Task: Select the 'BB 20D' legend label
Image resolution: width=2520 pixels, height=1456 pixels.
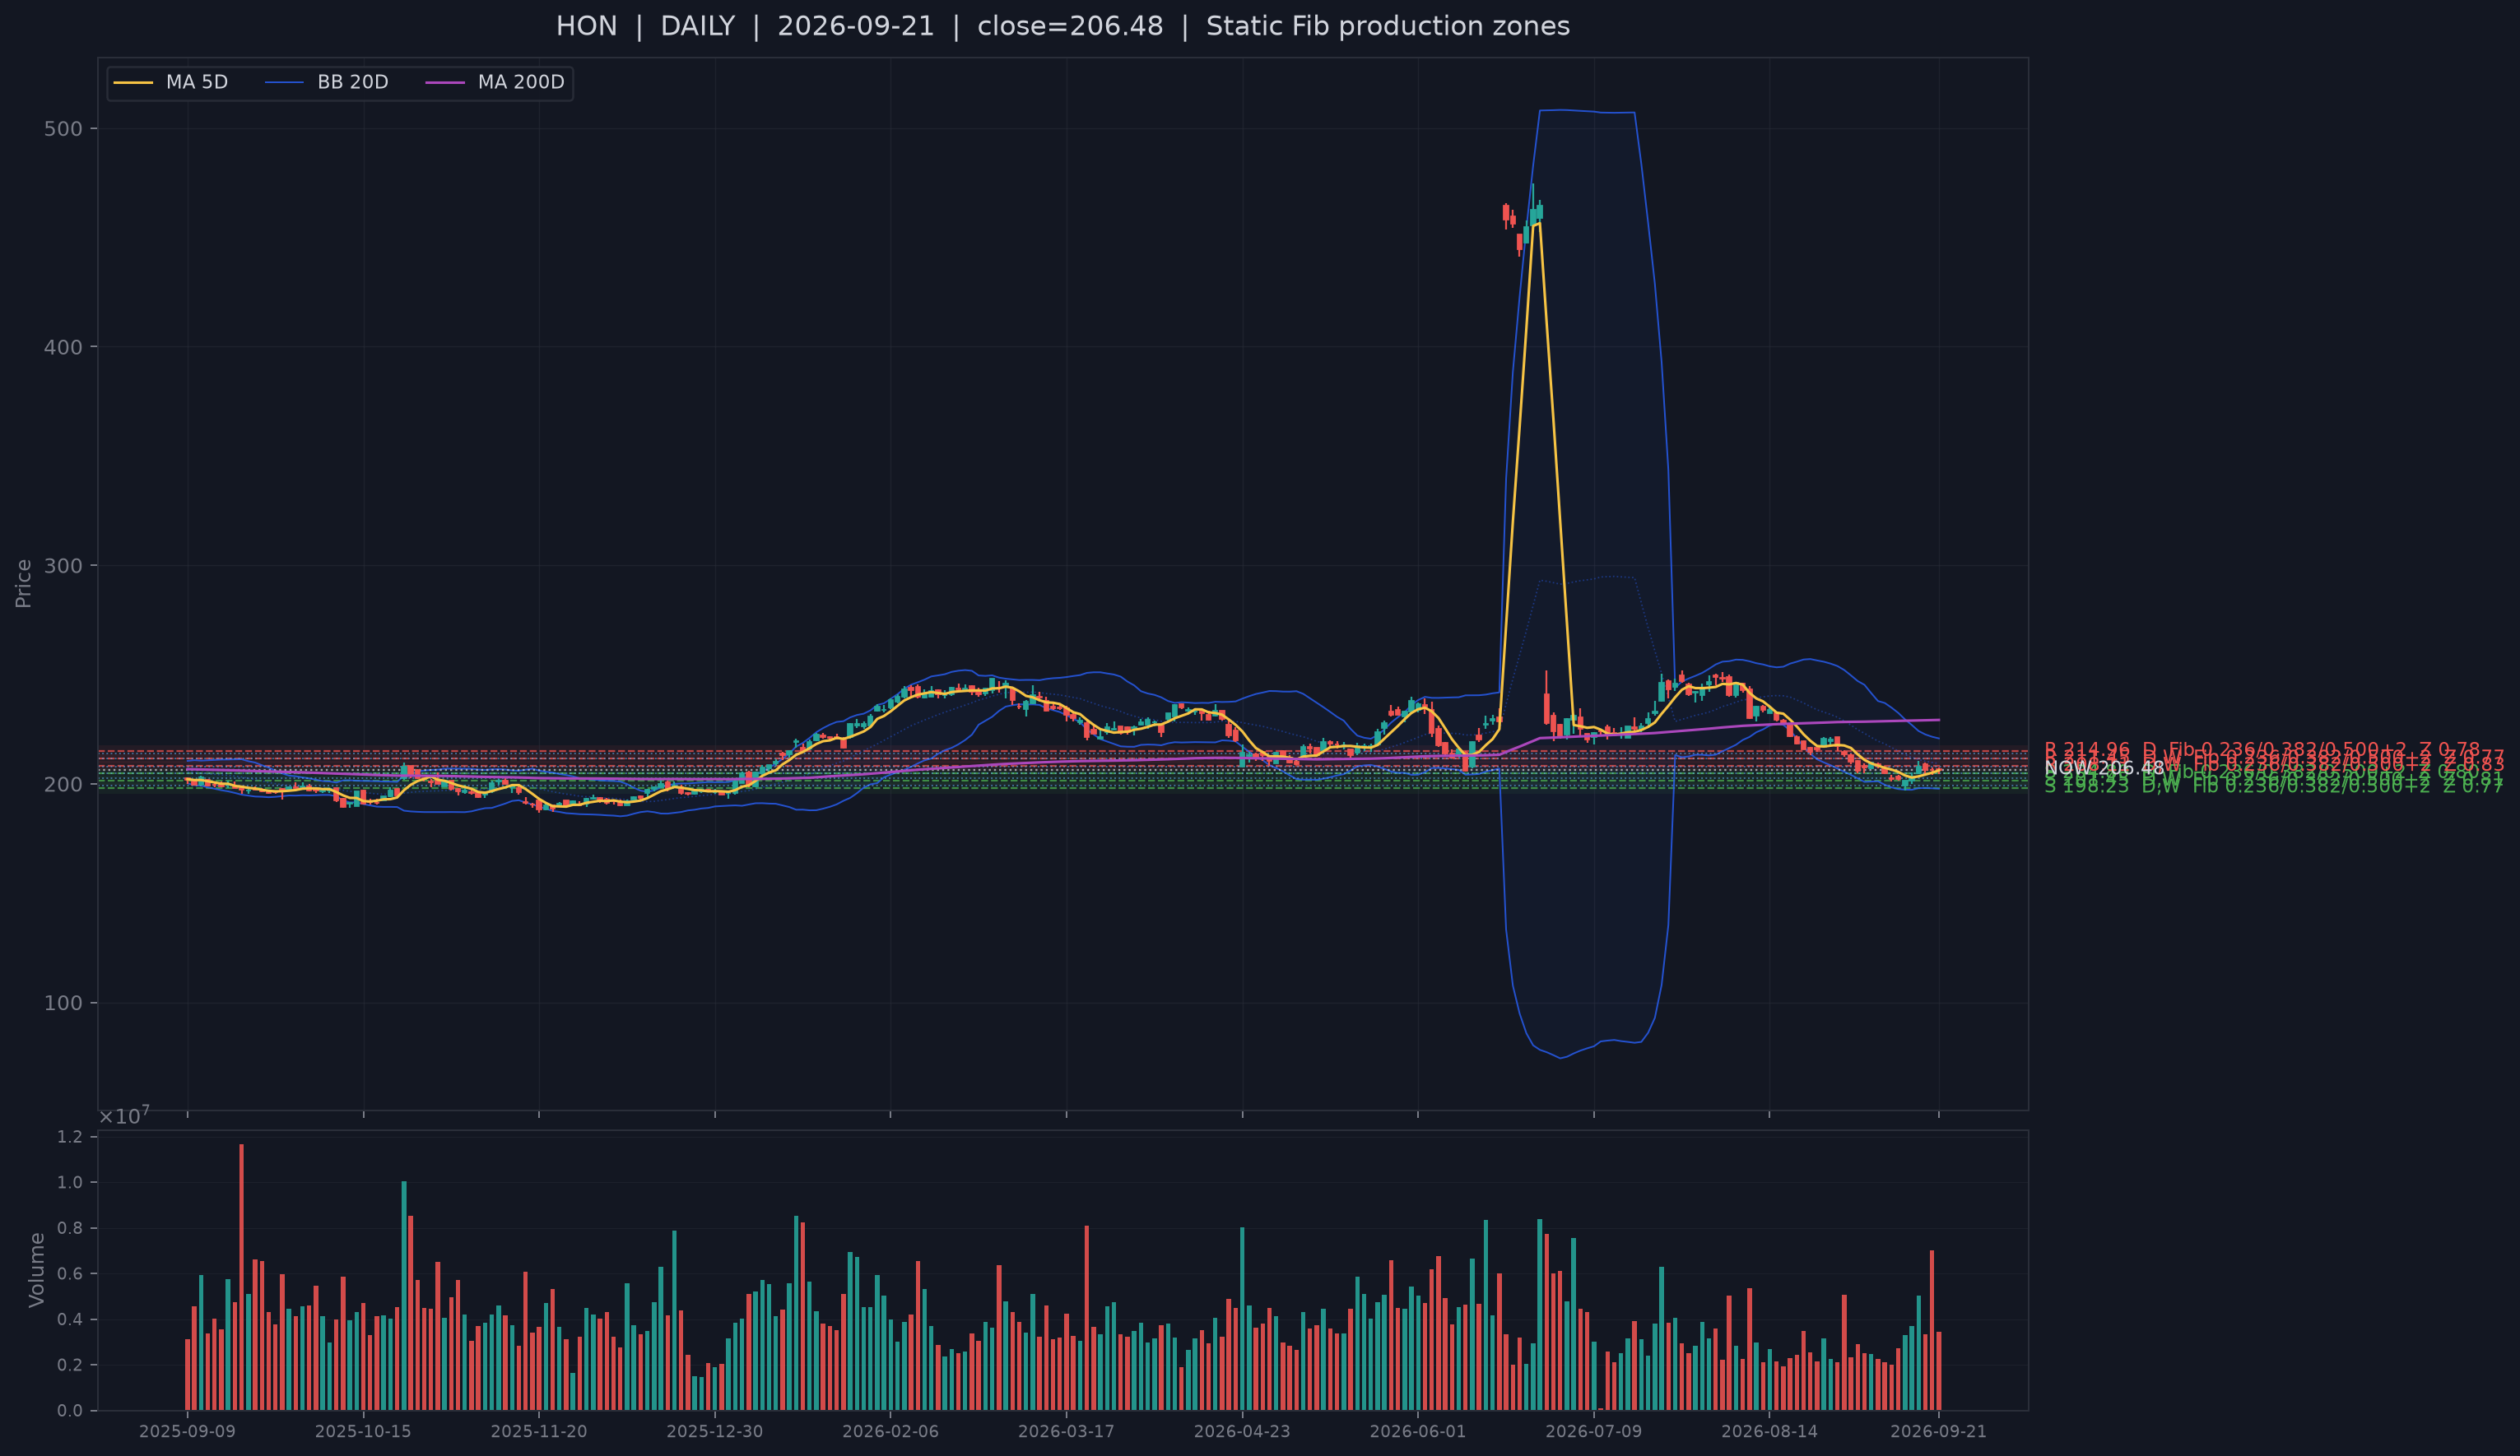Action: 353,82
